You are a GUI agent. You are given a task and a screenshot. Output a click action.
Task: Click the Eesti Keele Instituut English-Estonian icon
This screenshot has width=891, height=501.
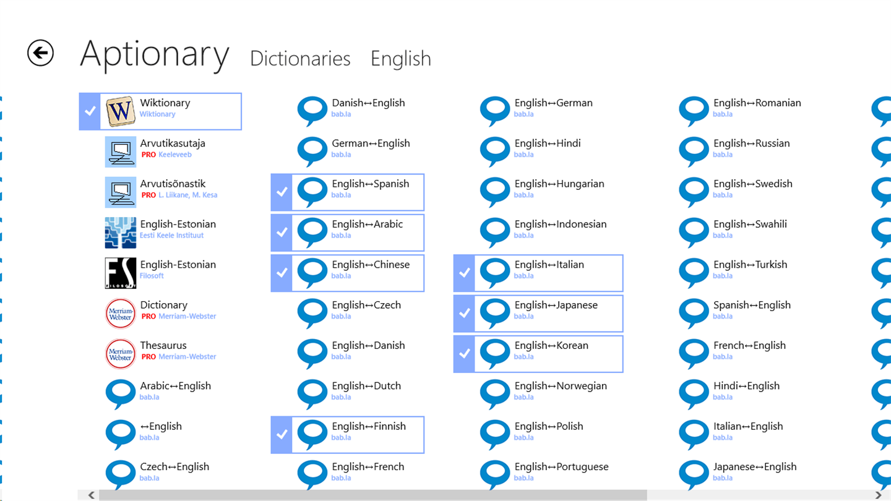point(121,233)
